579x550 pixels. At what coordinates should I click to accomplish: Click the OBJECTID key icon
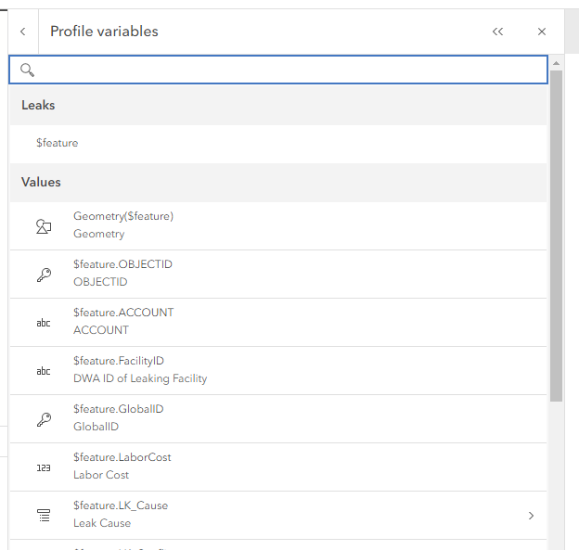click(43, 274)
